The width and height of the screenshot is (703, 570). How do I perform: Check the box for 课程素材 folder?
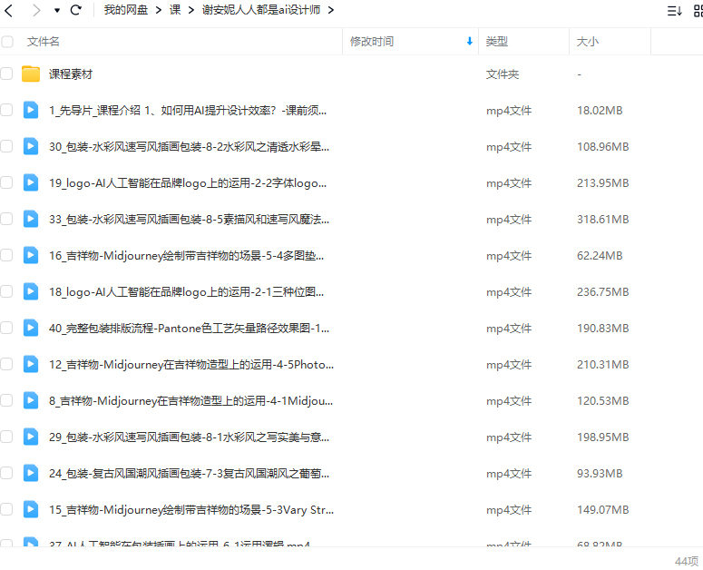(7, 74)
